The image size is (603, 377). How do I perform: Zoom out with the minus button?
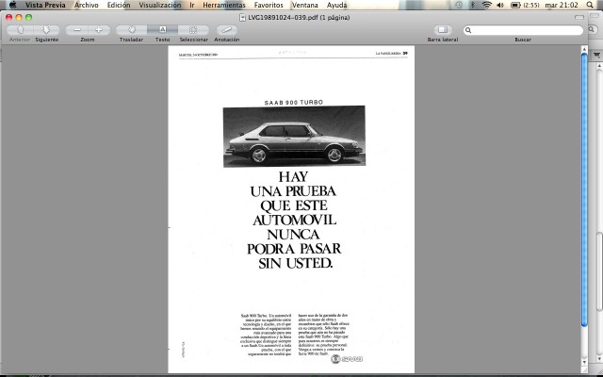point(77,30)
